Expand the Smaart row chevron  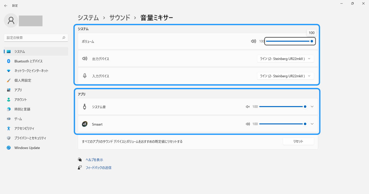[312, 124]
